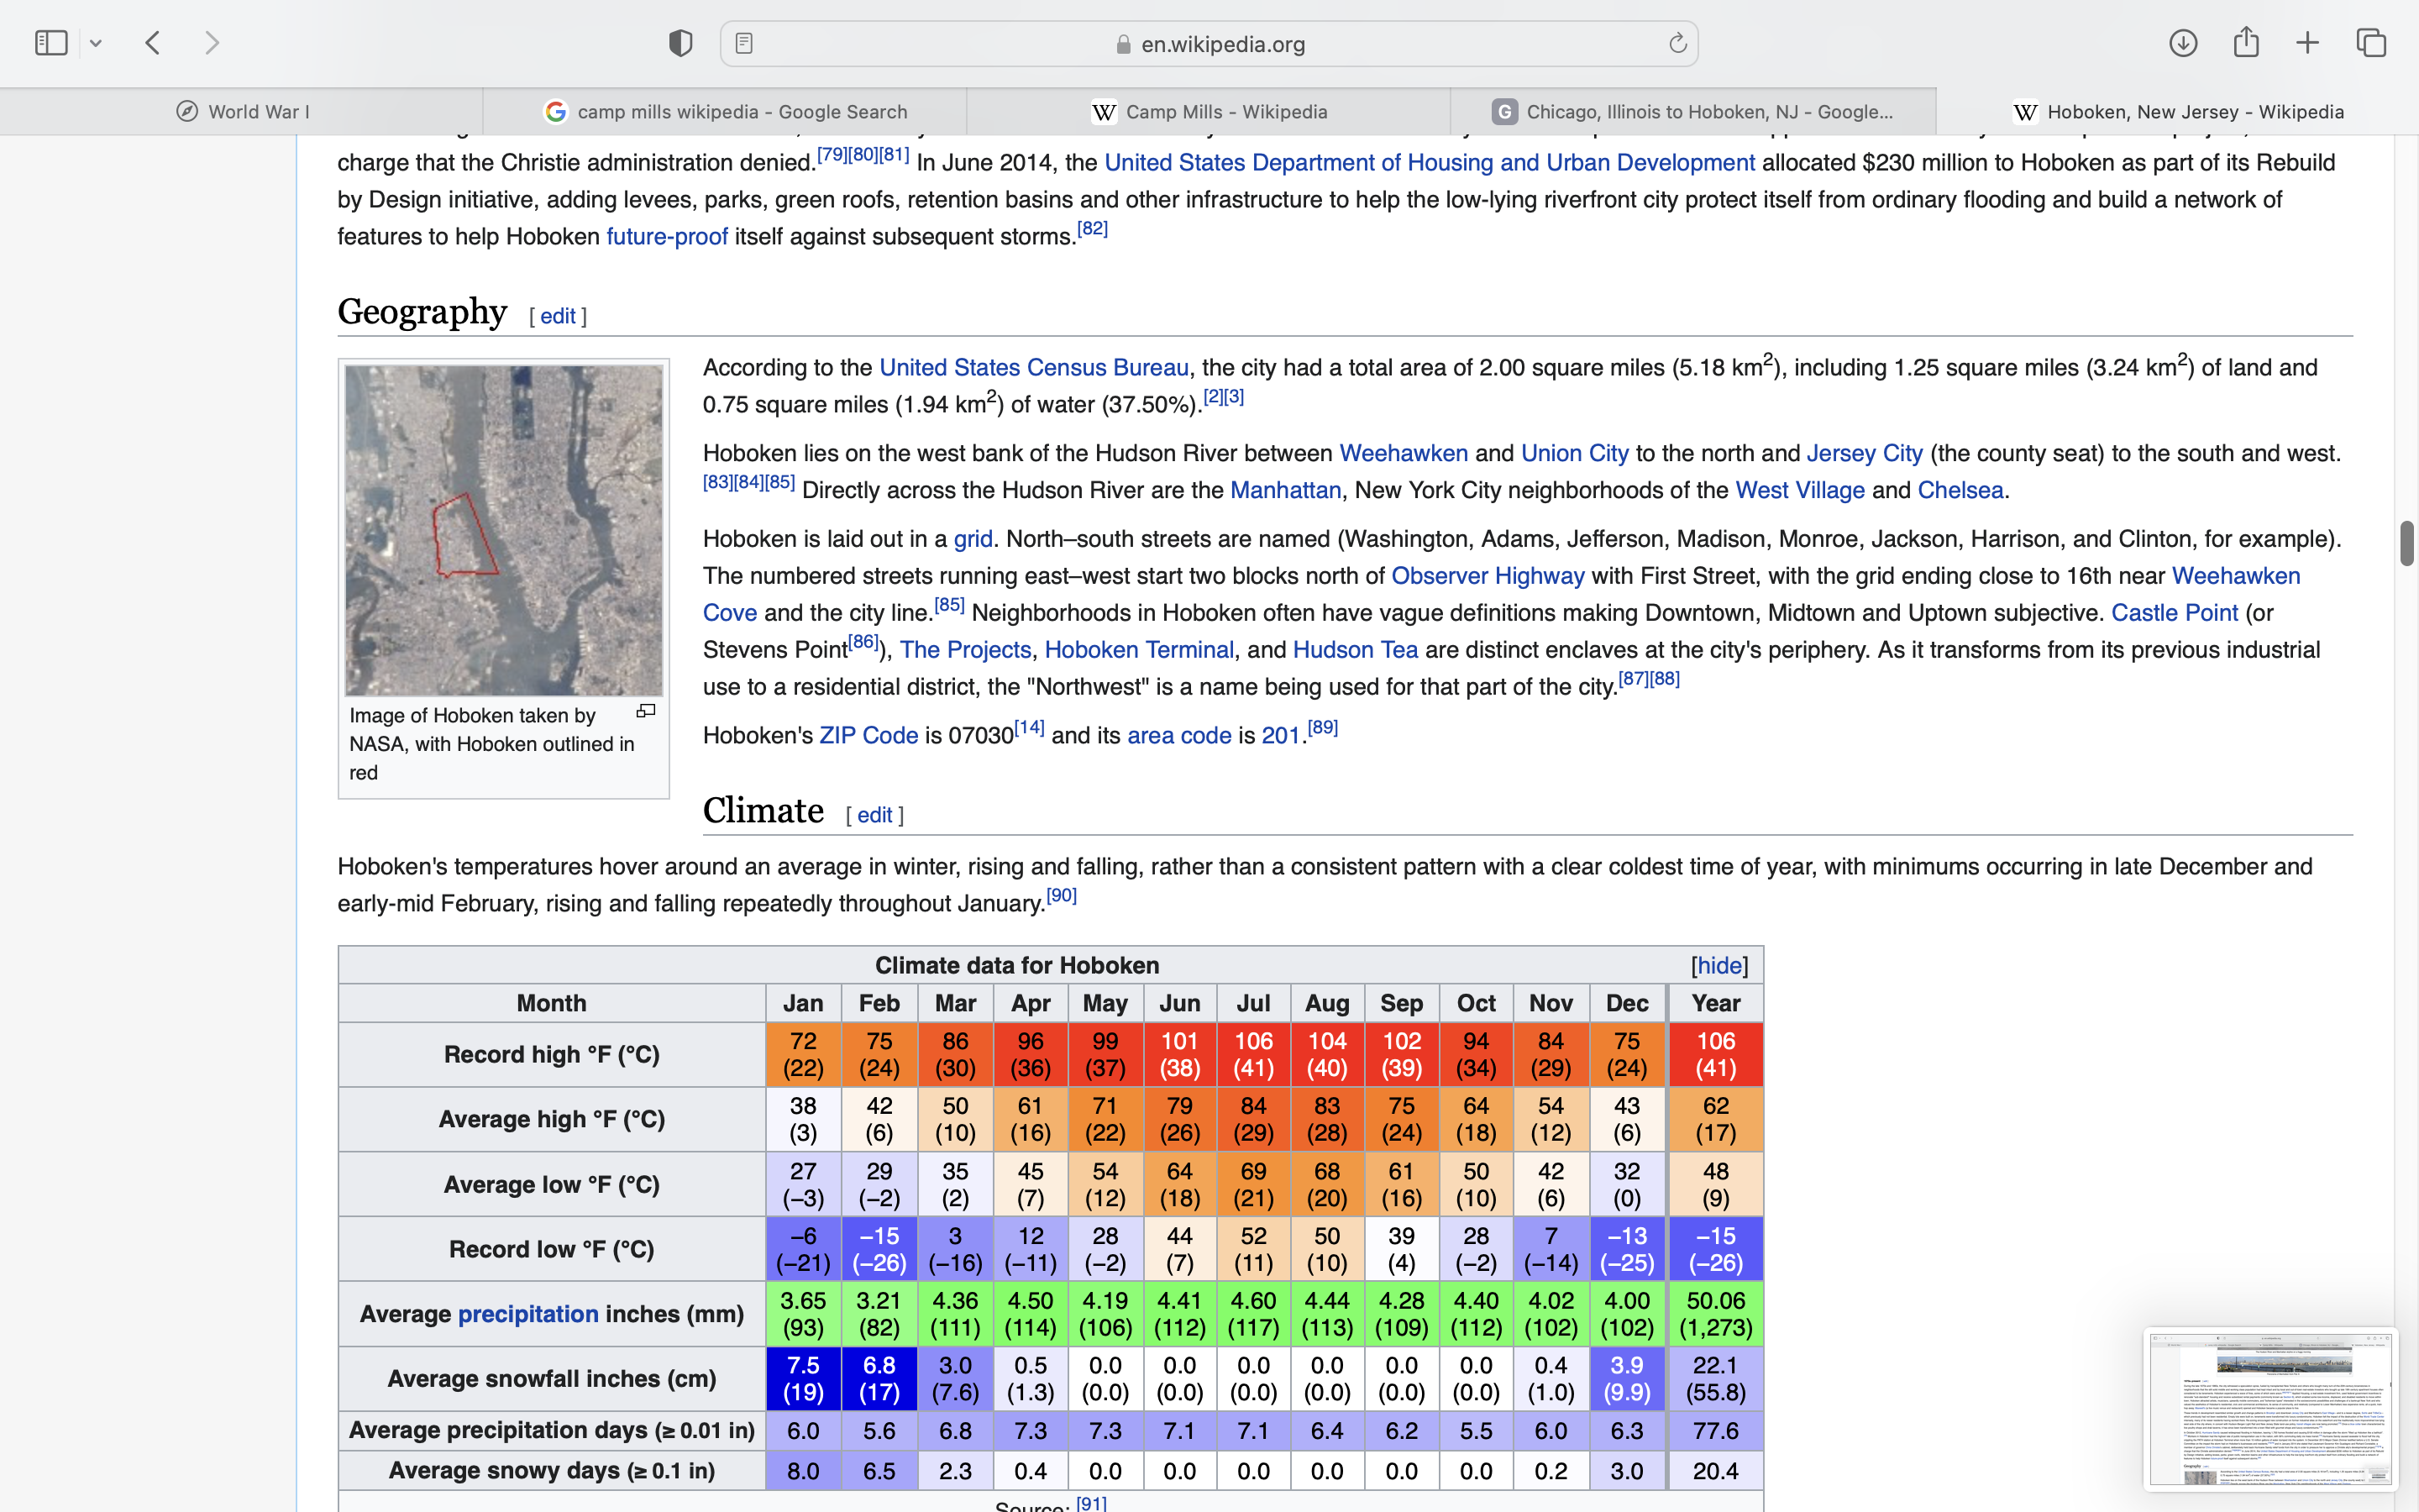Open the Share menu
Screen dimensions: 2419x1512
(x=2245, y=43)
